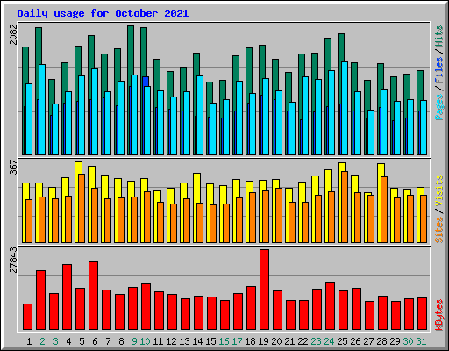Click day 15 on the x-axis
This screenshot has height=351, width=449.
[x=210, y=341]
